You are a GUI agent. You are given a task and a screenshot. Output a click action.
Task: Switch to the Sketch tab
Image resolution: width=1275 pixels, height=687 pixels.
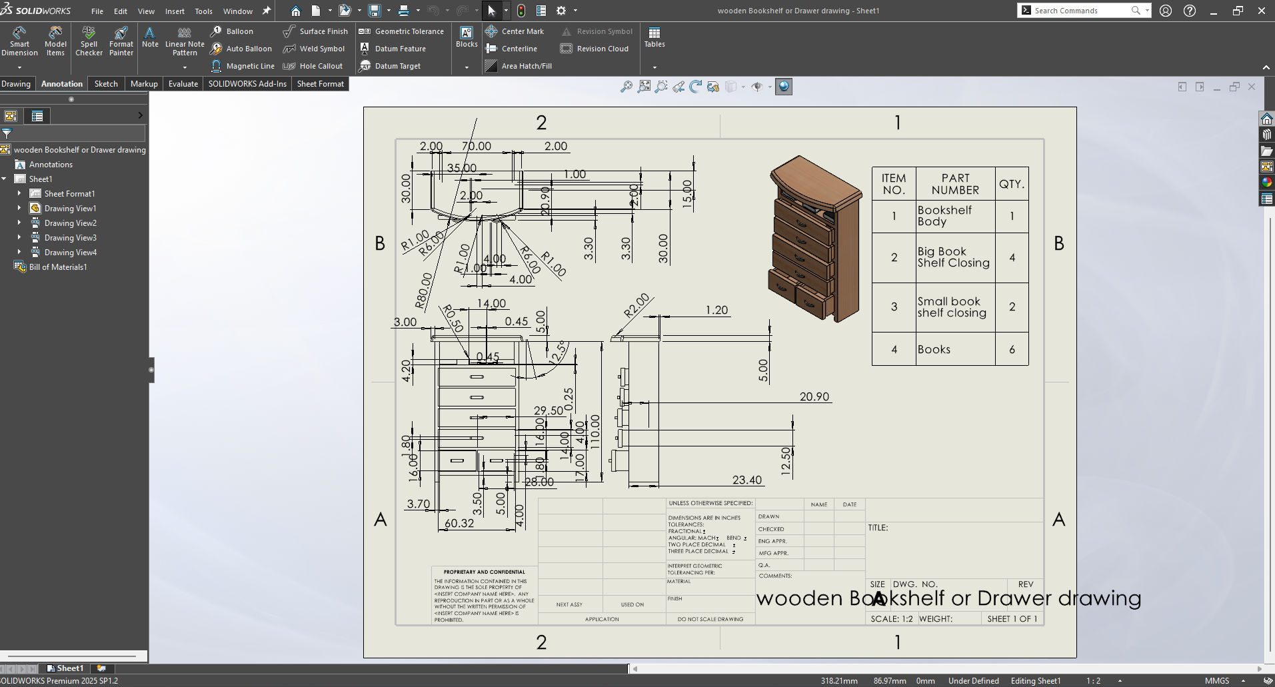[x=106, y=84]
